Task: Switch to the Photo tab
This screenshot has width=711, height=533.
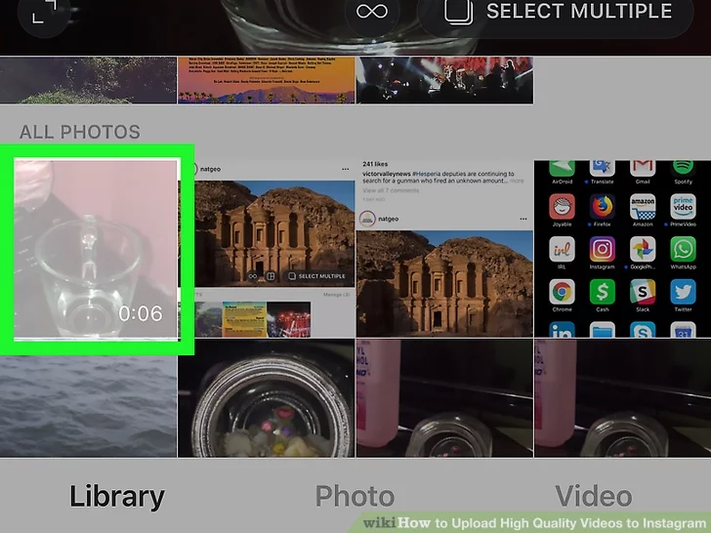Action: point(355,496)
